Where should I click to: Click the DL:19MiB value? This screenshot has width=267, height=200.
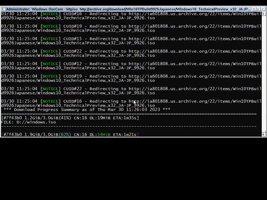click(x=100, y=118)
